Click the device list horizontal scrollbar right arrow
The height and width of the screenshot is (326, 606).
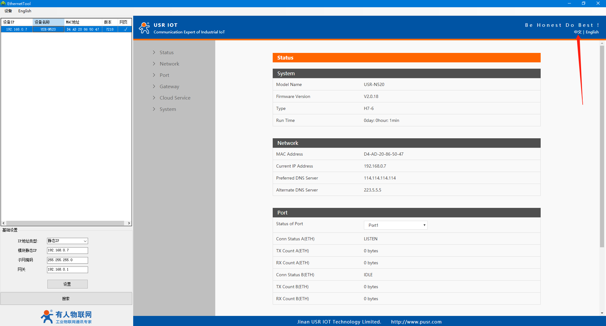click(x=129, y=223)
